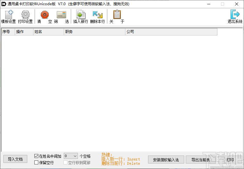
Task: Click the 姓名 column header
Action: coord(48,32)
